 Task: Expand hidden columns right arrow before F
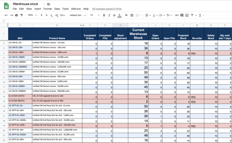click(83, 25)
